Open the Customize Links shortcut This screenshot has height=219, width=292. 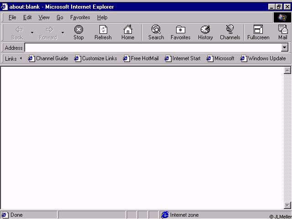tap(95, 58)
